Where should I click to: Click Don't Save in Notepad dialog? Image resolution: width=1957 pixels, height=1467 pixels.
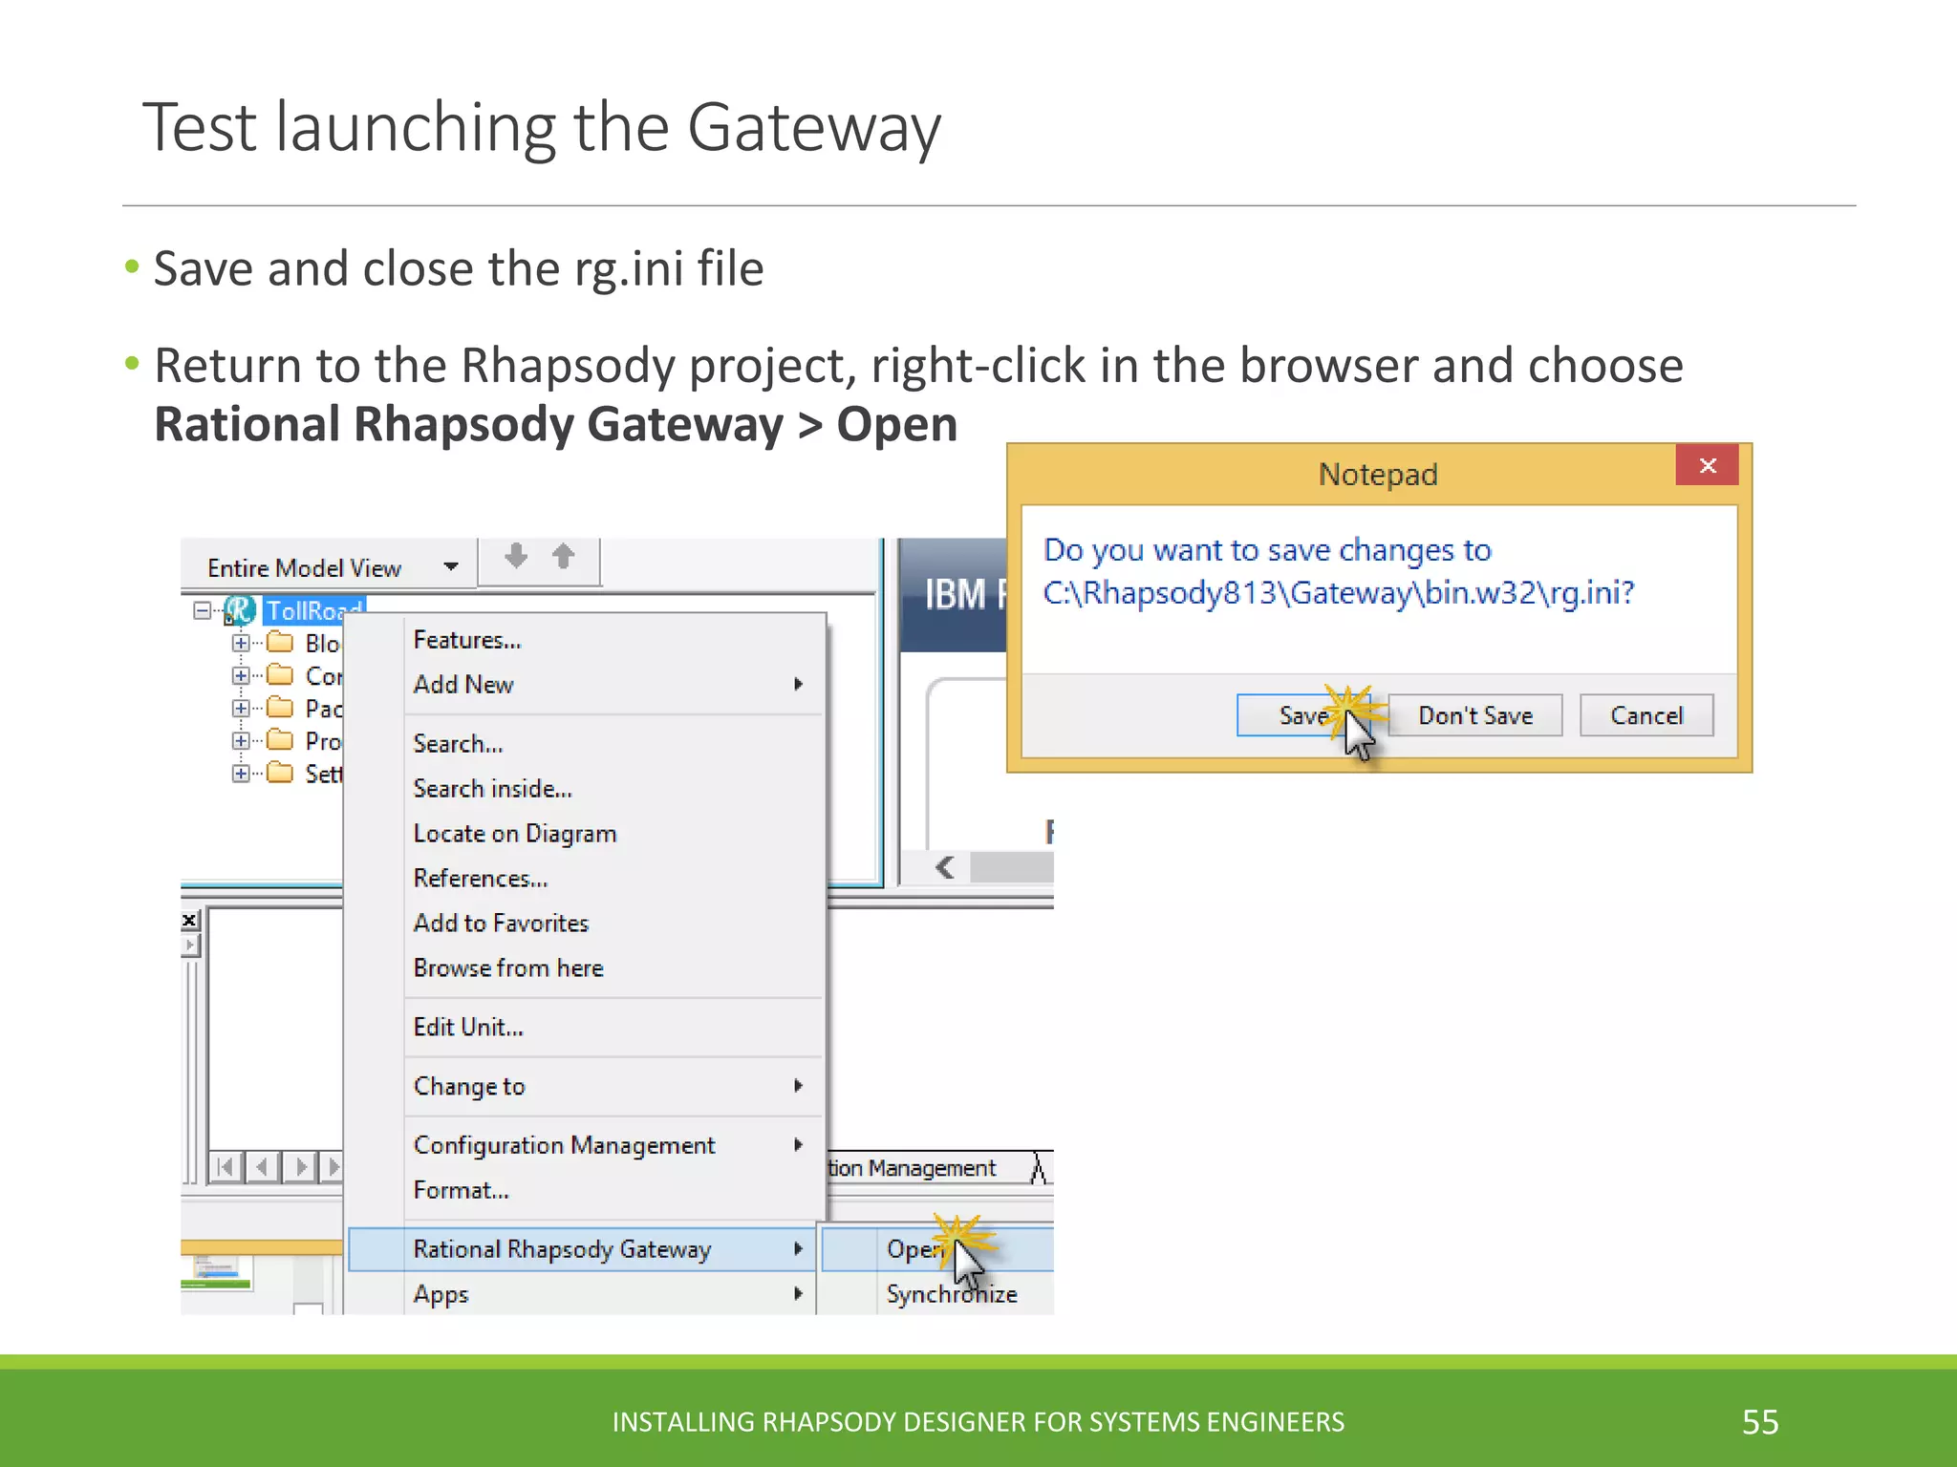pos(1475,715)
